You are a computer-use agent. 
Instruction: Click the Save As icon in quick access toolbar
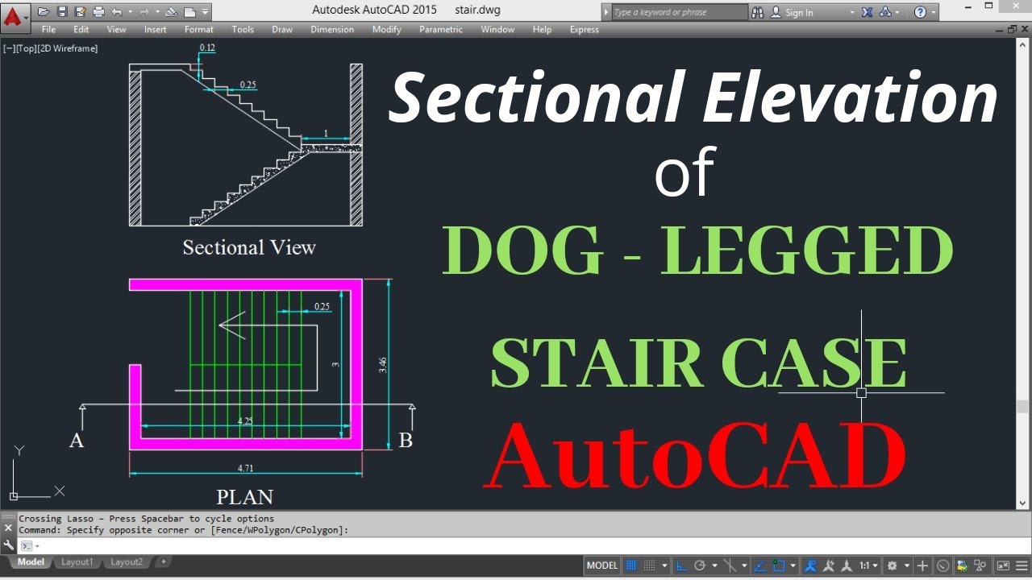click(81, 12)
